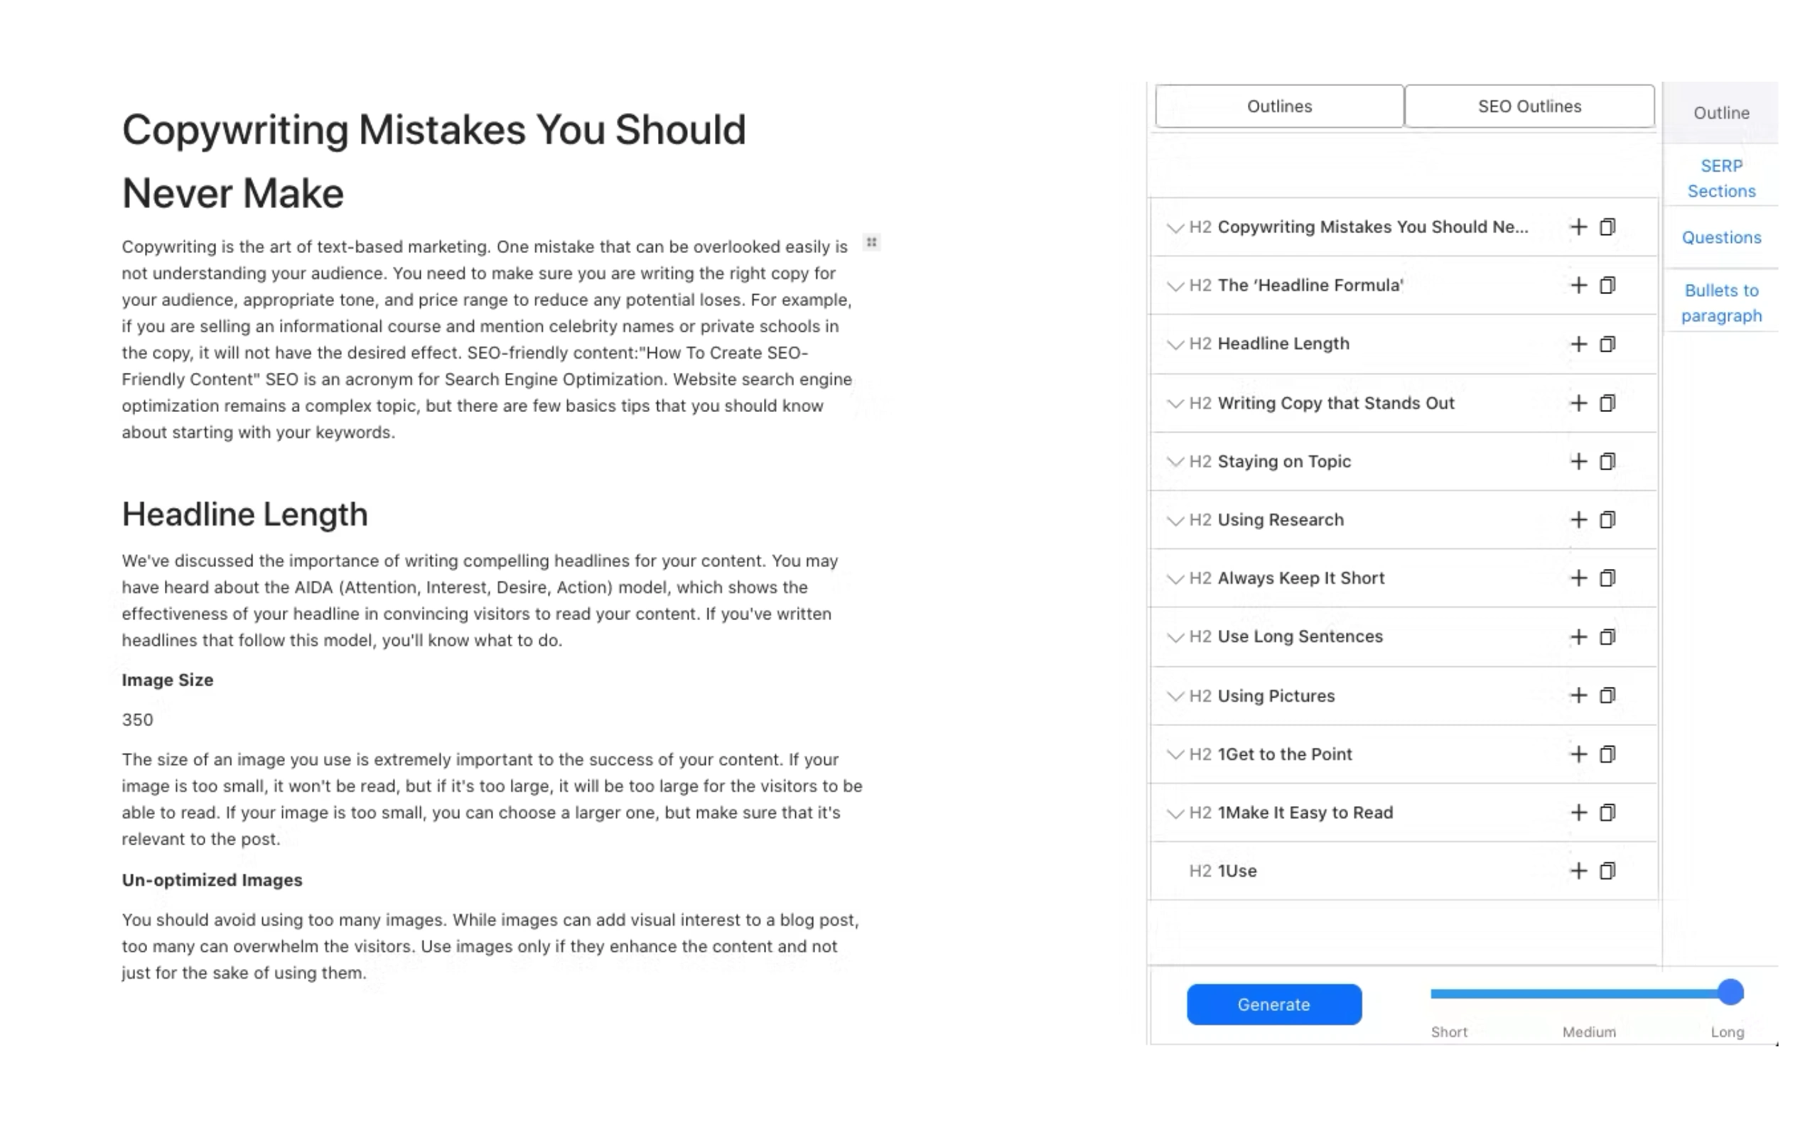The image size is (1805, 1128).
Task: Set length slider to Medium
Action: tap(1588, 993)
